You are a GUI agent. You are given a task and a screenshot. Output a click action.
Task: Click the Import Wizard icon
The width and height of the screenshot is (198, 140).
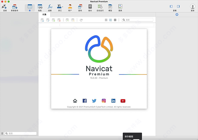pos(67,20)
